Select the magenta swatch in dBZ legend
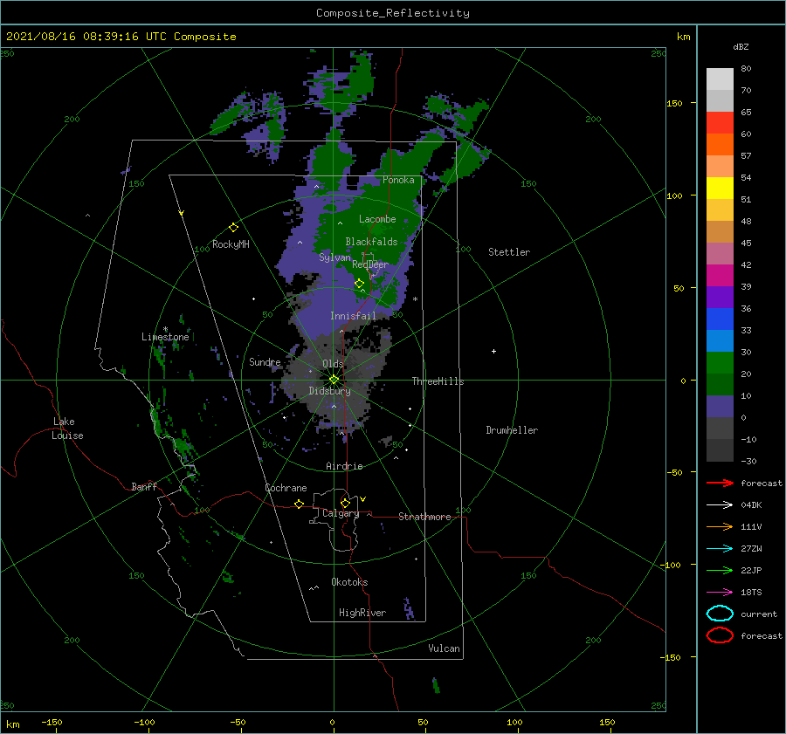 [720, 276]
